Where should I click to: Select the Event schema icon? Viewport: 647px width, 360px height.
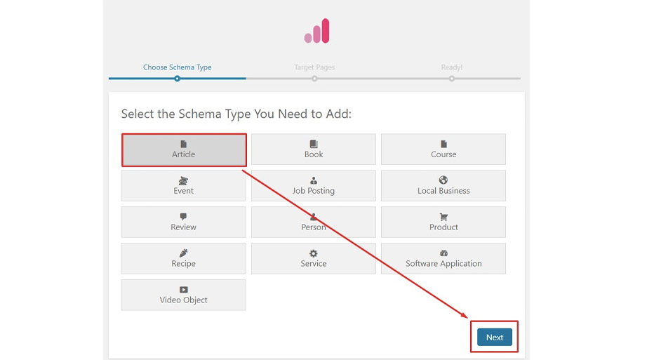click(x=184, y=180)
